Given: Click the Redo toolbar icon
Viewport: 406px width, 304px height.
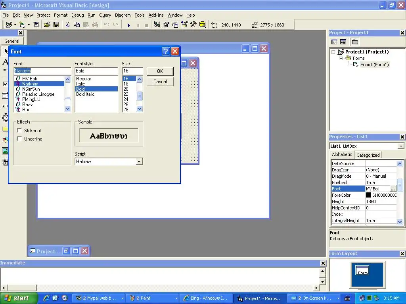Looking at the screenshot, I should (x=116, y=25).
